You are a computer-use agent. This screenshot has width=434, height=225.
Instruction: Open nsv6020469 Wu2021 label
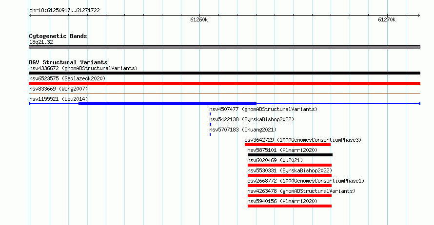click(x=275, y=160)
